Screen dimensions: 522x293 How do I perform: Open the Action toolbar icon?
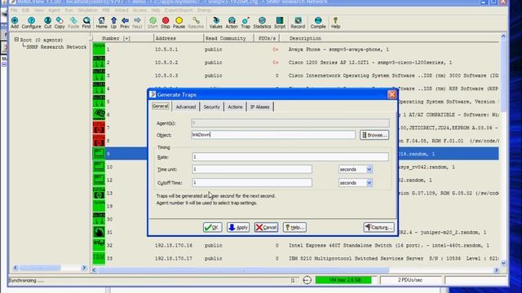click(232, 23)
